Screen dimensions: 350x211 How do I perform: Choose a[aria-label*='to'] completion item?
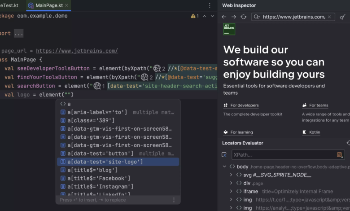[x=118, y=112]
